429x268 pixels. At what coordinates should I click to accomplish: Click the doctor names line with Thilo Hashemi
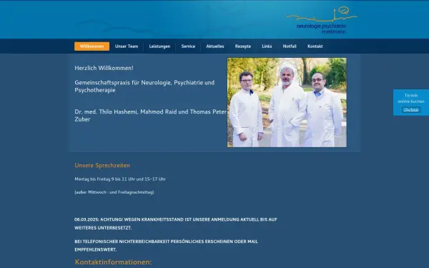[x=150, y=115]
